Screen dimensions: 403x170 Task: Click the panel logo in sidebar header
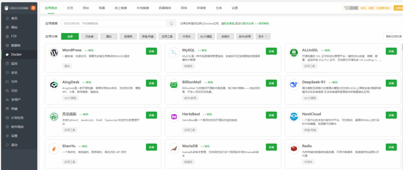point(6,8)
